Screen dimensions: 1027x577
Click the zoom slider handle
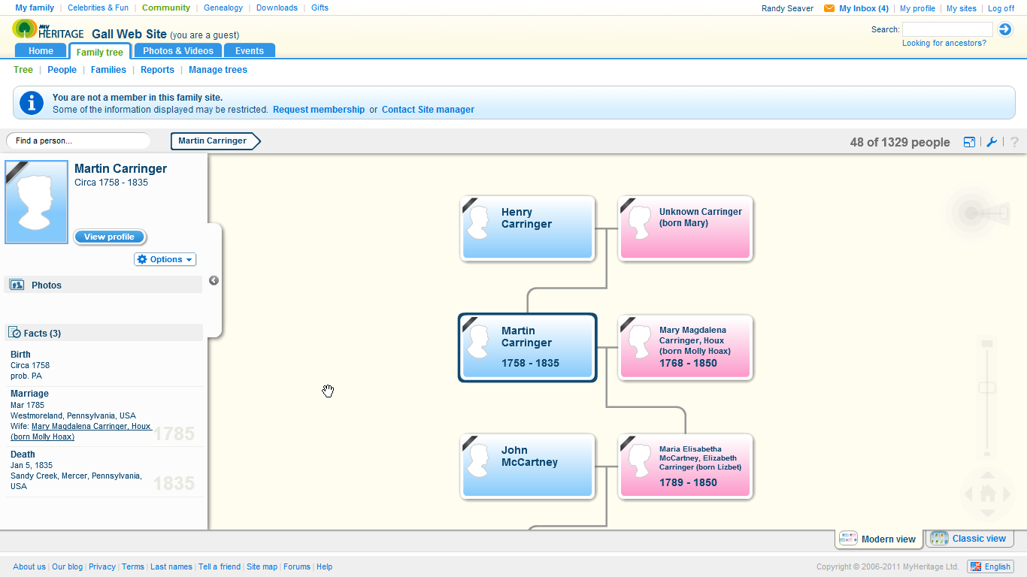click(987, 385)
